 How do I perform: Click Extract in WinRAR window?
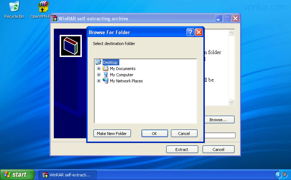click(182, 149)
